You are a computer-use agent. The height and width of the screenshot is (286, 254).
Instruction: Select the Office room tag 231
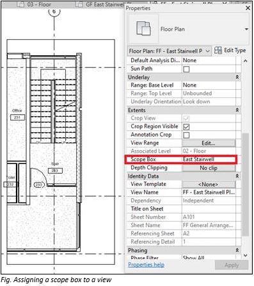point(17,117)
